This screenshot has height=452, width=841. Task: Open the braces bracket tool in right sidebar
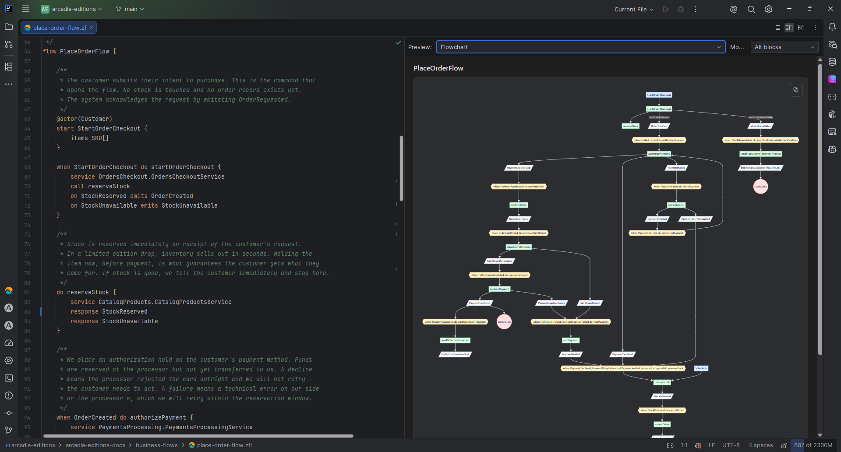(x=832, y=97)
